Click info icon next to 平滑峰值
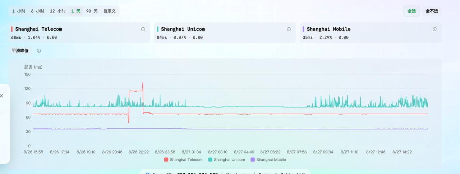 39,51
